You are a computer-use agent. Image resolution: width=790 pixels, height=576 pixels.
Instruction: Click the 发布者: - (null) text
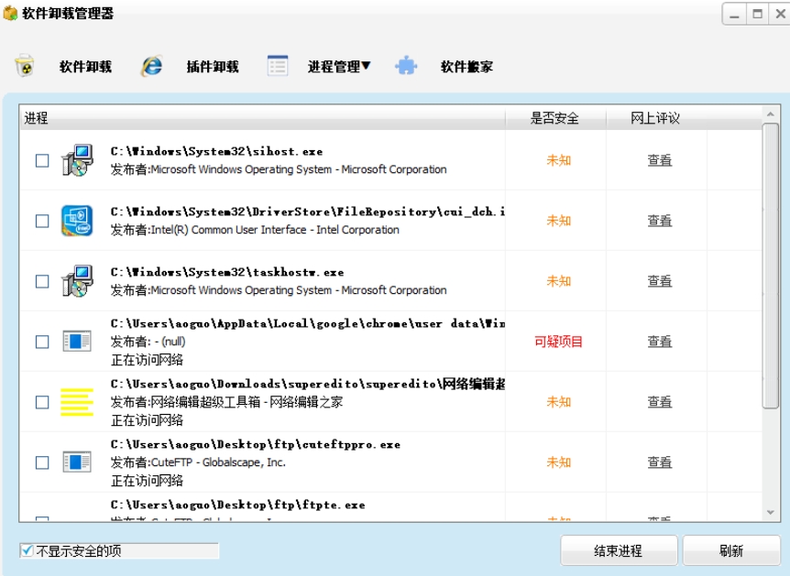point(148,342)
